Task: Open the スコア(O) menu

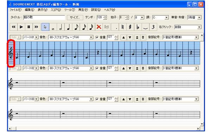Action: coord(56,10)
